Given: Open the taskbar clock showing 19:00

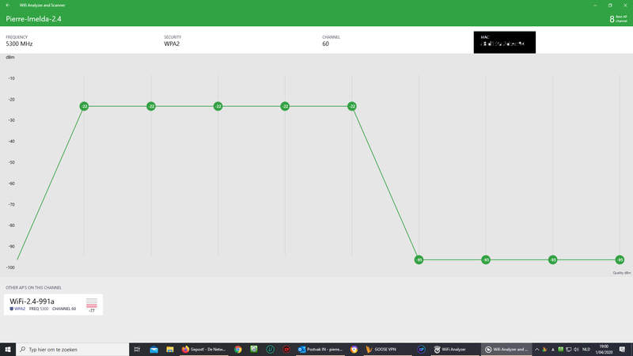Looking at the screenshot, I should click(604, 350).
